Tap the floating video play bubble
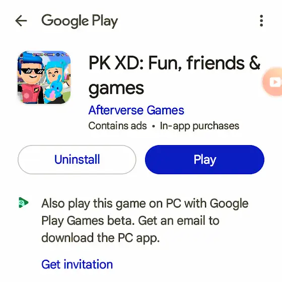 (272, 82)
